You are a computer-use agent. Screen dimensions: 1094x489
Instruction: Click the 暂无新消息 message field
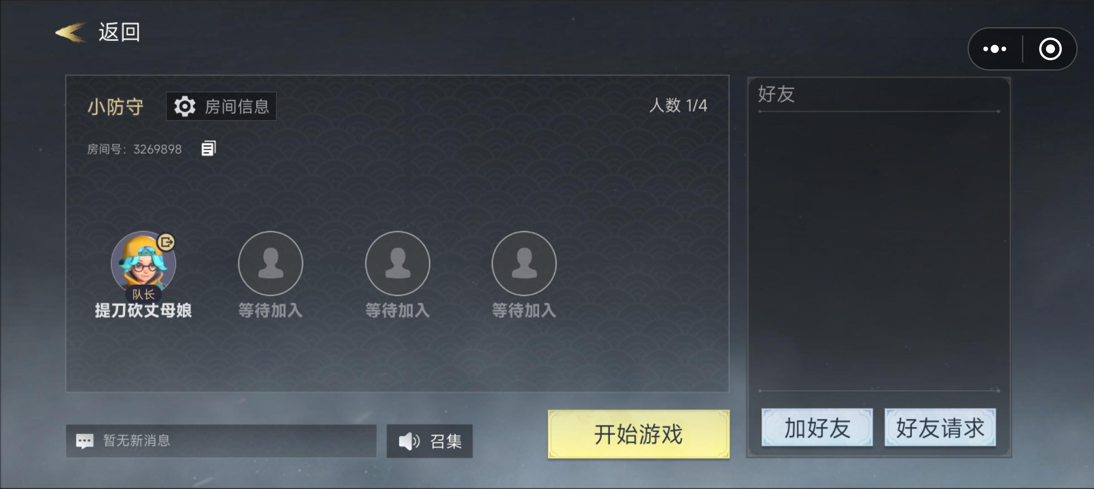point(221,441)
